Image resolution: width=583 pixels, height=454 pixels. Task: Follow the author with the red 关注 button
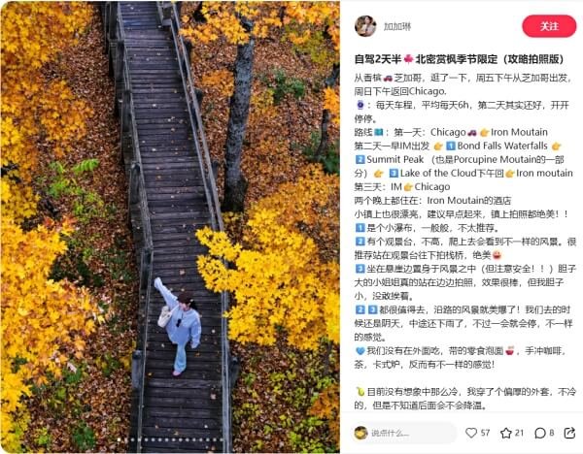click(x=549, y=26)
